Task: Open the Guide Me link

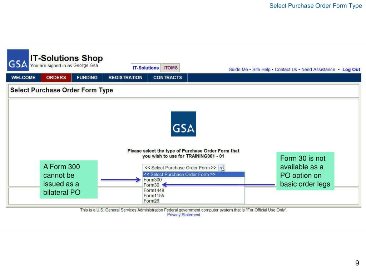Action: coord(238,69)
